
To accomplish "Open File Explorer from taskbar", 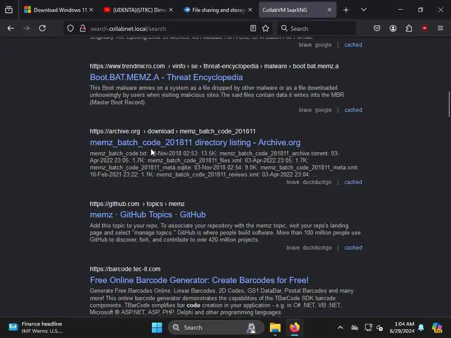I will pos(275,327).
